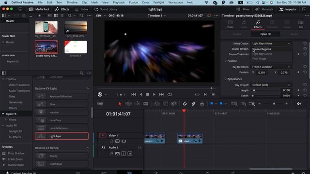Collapse the Resolve FX Refine group
This screenshot has width=310, height=174.
tap(88, 148)
